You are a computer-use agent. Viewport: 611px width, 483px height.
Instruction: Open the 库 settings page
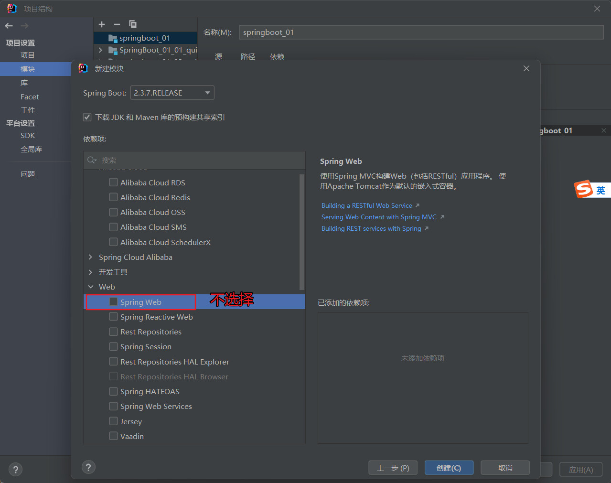[24, 83]
